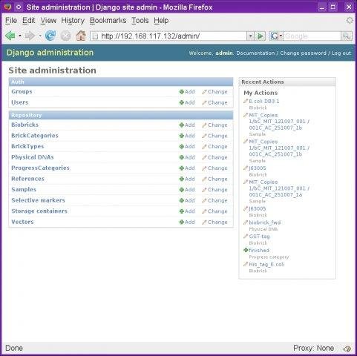Click the search magnifier icon

tap(347, 36)
